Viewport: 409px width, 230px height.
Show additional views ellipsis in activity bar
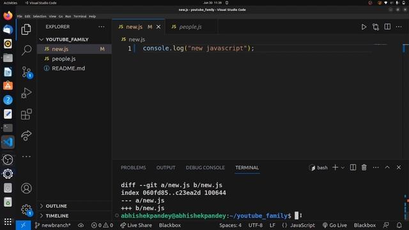[26, 157]
